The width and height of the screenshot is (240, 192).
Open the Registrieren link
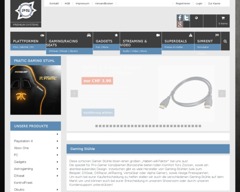[183, 3]
